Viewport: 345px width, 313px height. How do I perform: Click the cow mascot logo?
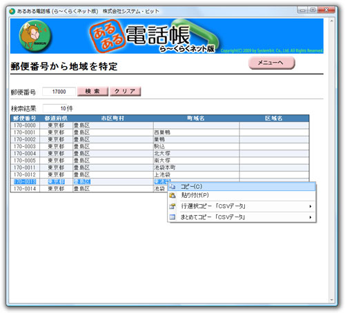point(35,36)
